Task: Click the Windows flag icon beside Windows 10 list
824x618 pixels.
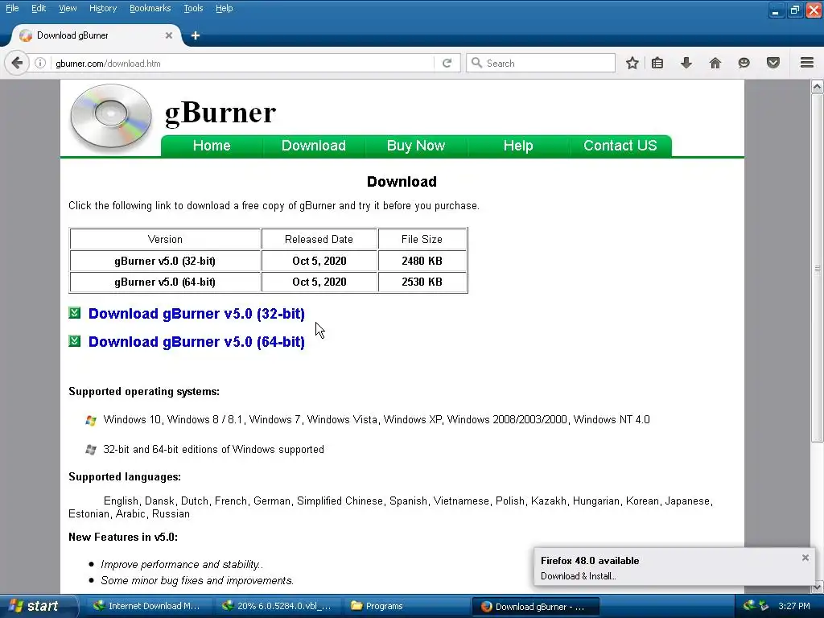Action: (91, 420)
